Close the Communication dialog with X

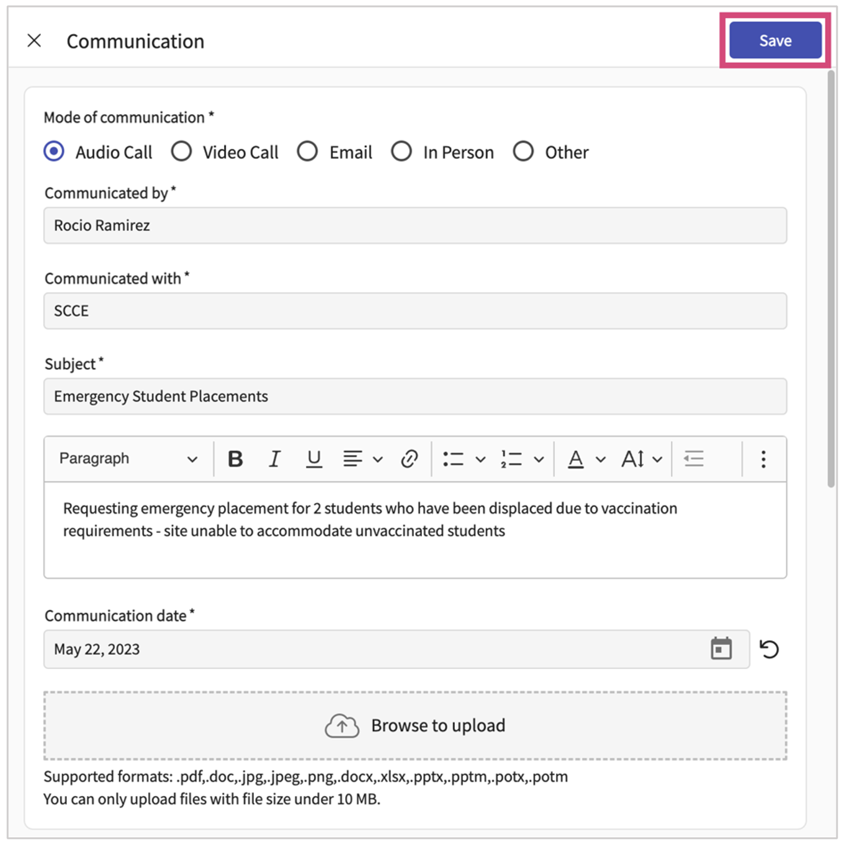pyautogui.click(x=35, y=41)
